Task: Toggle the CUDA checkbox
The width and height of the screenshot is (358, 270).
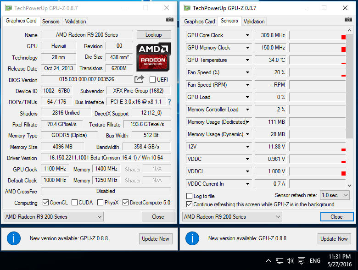Action: [75, 203]
